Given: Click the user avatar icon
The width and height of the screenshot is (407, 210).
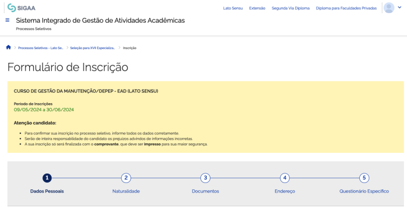Looking at the screenshot, I should click(x=389, y=8).
